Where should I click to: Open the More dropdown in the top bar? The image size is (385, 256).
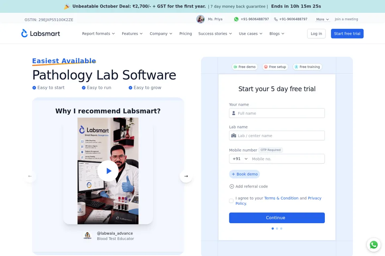click(x=322, y=19)
